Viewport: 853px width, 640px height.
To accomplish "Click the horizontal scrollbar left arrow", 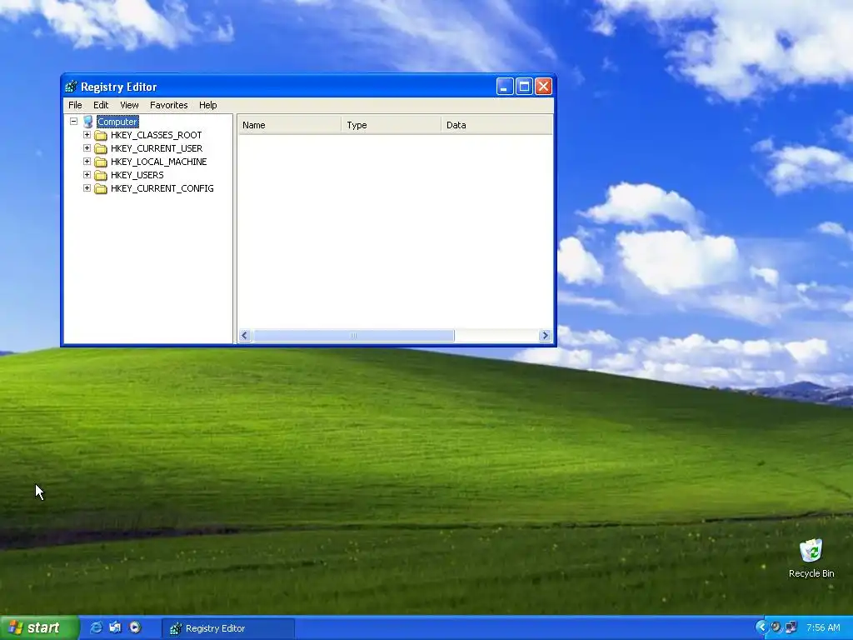I will click(245, 336).
